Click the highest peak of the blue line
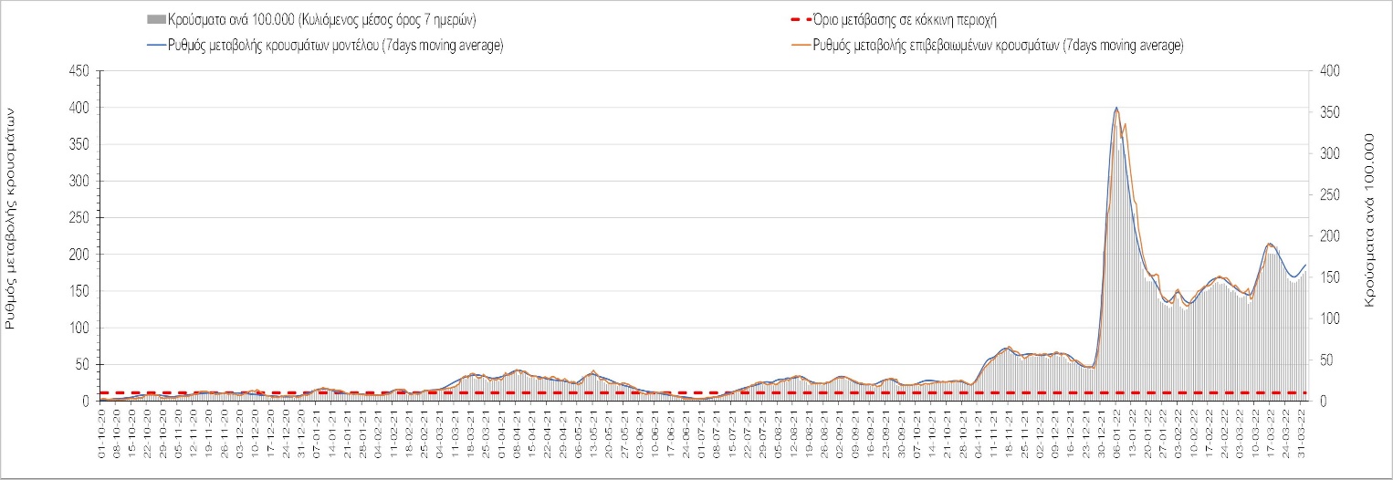This screenshot has width=1393, height=480. click(x=1116, y=108)
